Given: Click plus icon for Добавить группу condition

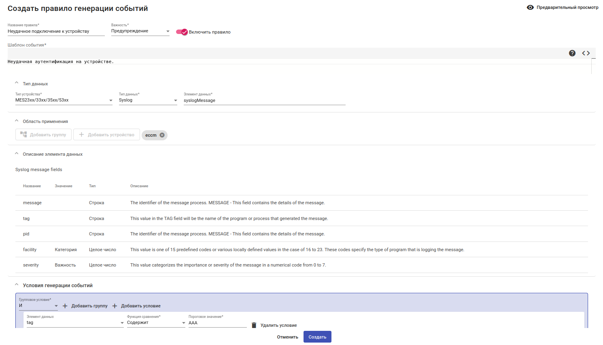Looking at the screenshot, I should [65, 306].
